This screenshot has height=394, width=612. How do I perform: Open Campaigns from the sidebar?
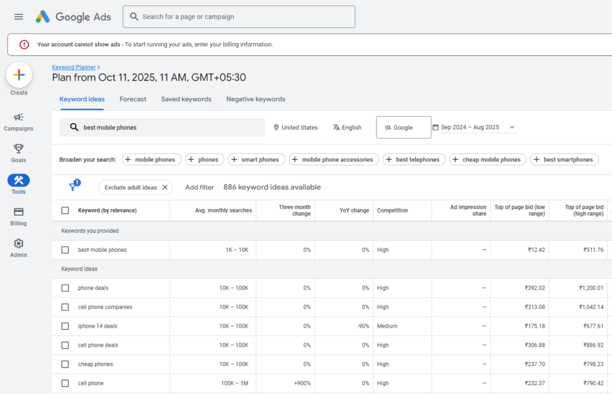[x=19, y=118]
